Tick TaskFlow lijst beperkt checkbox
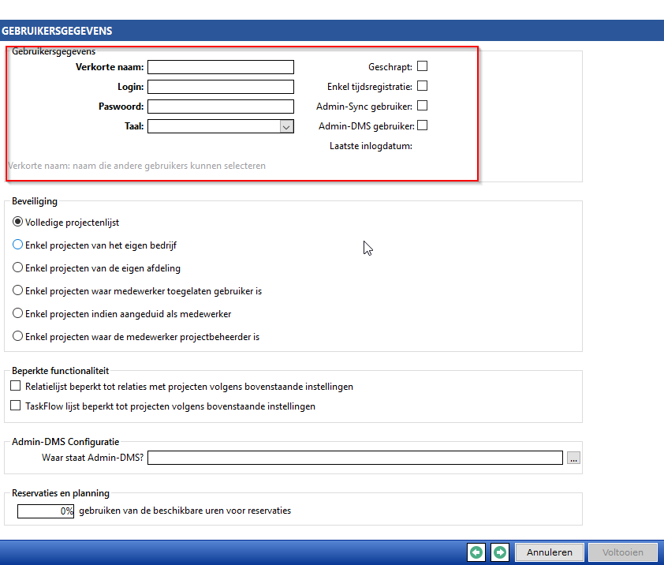 (17, 406)
